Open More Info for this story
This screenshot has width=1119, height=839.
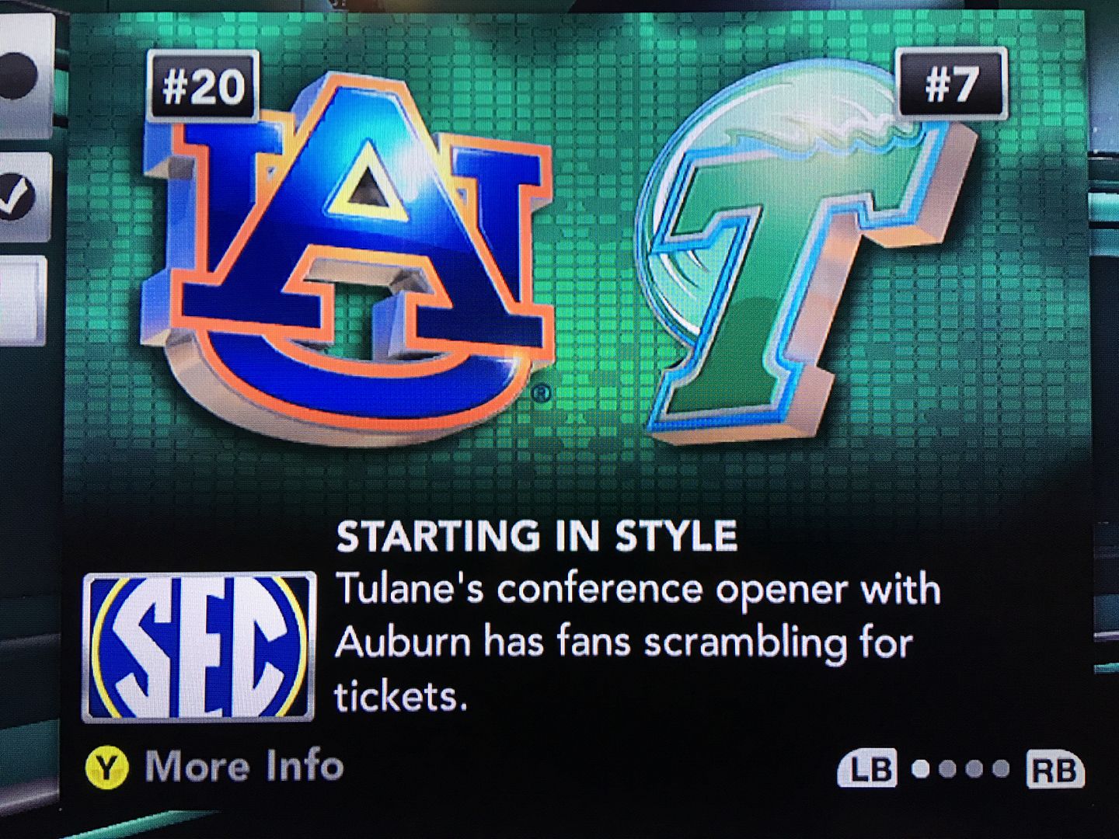click(x=244, y=766)
